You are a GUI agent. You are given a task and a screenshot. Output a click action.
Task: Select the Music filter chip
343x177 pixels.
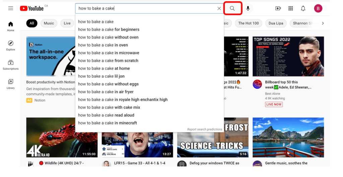coord(49,23)
